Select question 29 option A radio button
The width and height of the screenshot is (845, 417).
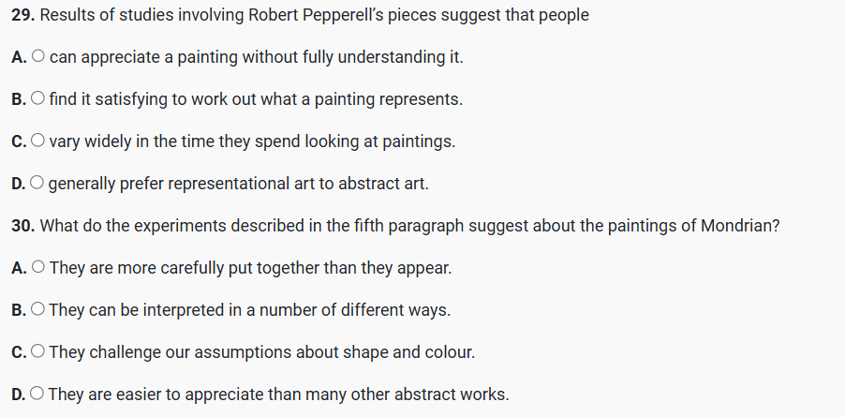click(x=37, y=57)
